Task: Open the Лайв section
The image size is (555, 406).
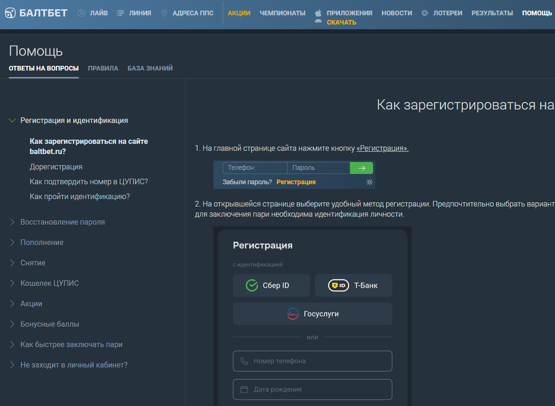Action: tap(99, 13)
